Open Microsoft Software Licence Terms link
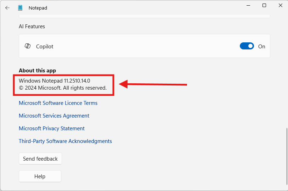 [58, 103]
